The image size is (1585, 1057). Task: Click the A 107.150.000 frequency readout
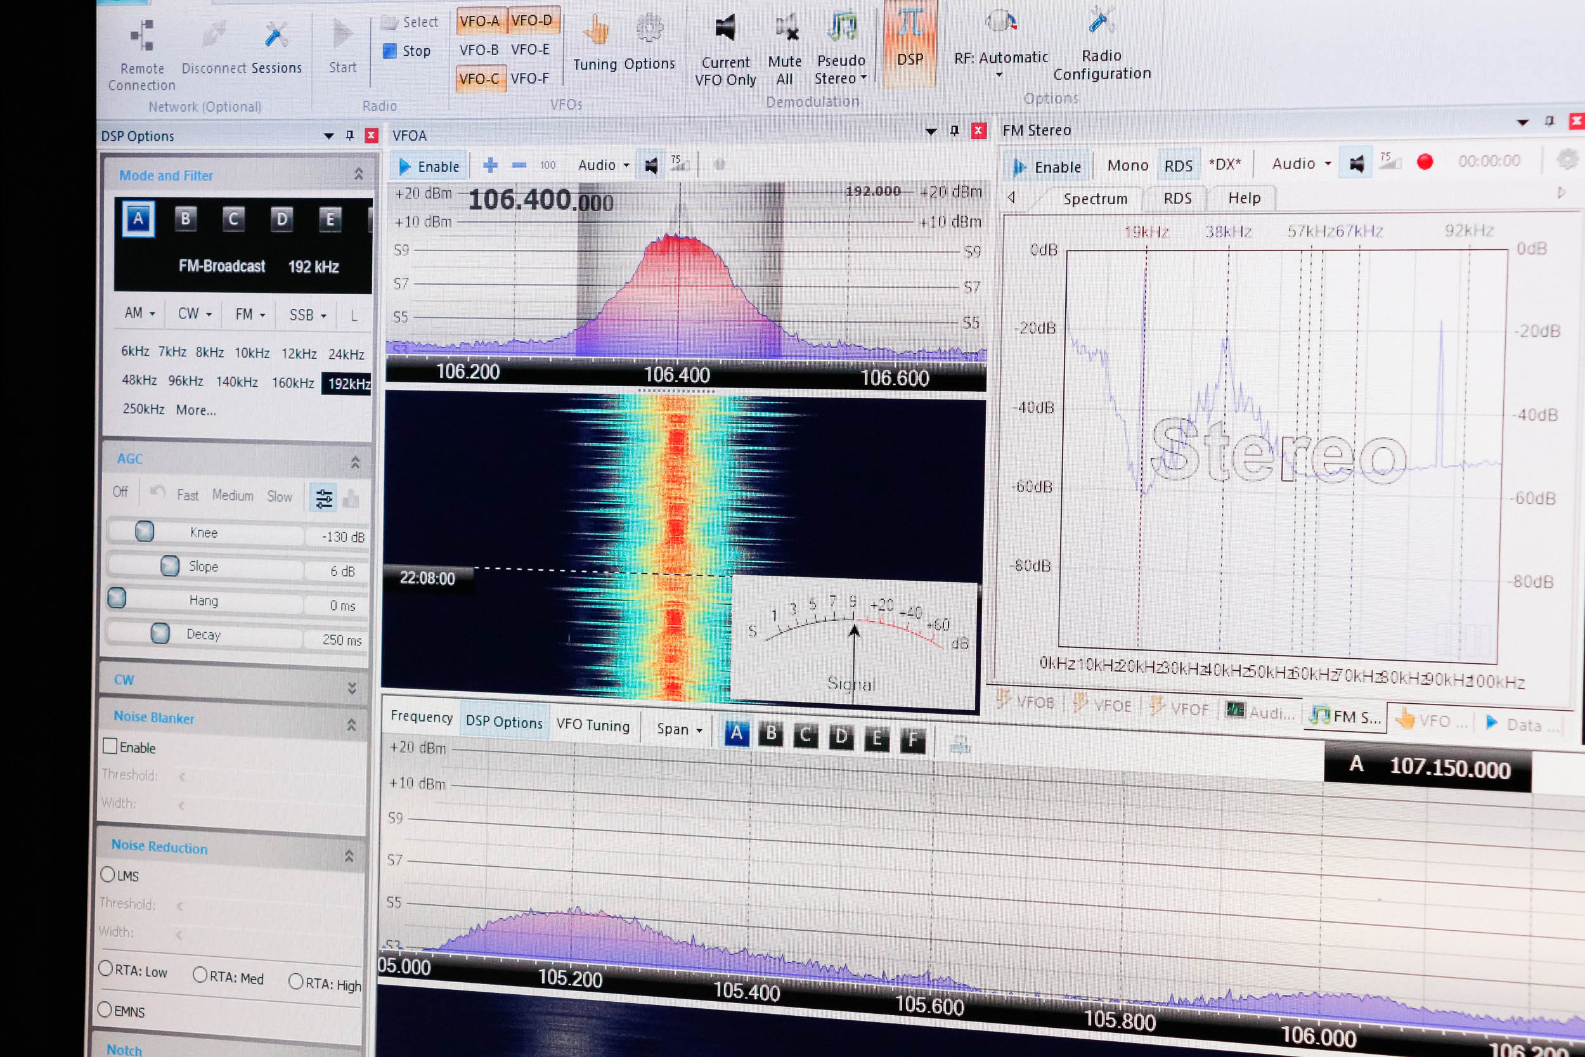coord(1427,767)
